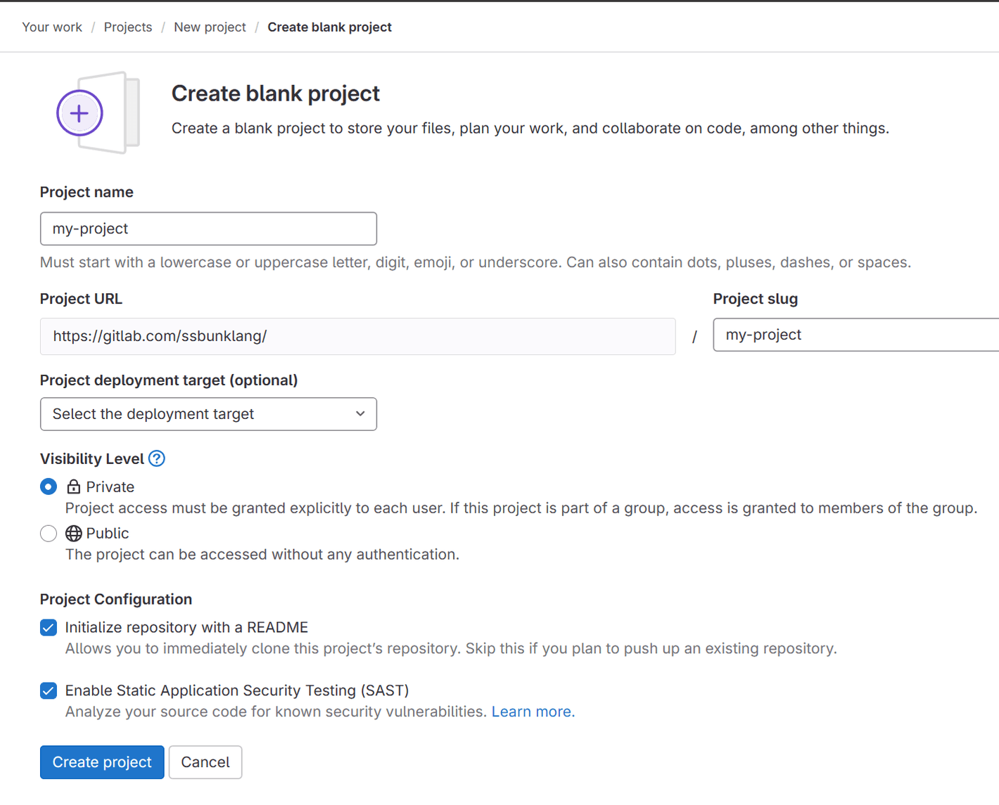Open the SAST Learn more link
The height and width of the screenshot is (805, 999).
pos(533,711)
